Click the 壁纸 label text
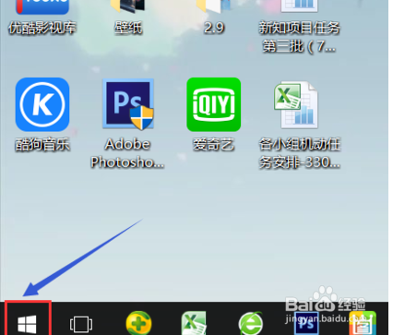The height and width of the screenshot is (335, 393). [128, 29]
